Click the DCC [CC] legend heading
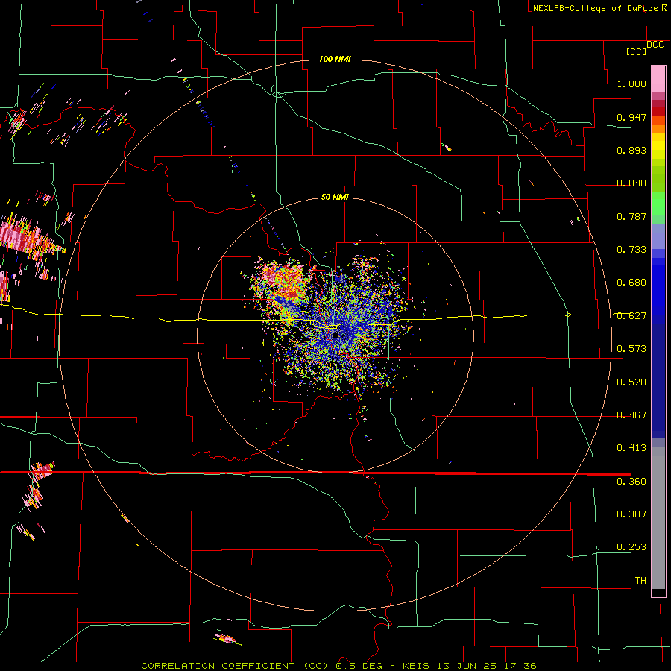Image resolution: width=671 pixels, height=671 pixels. (x=644, y=48)
